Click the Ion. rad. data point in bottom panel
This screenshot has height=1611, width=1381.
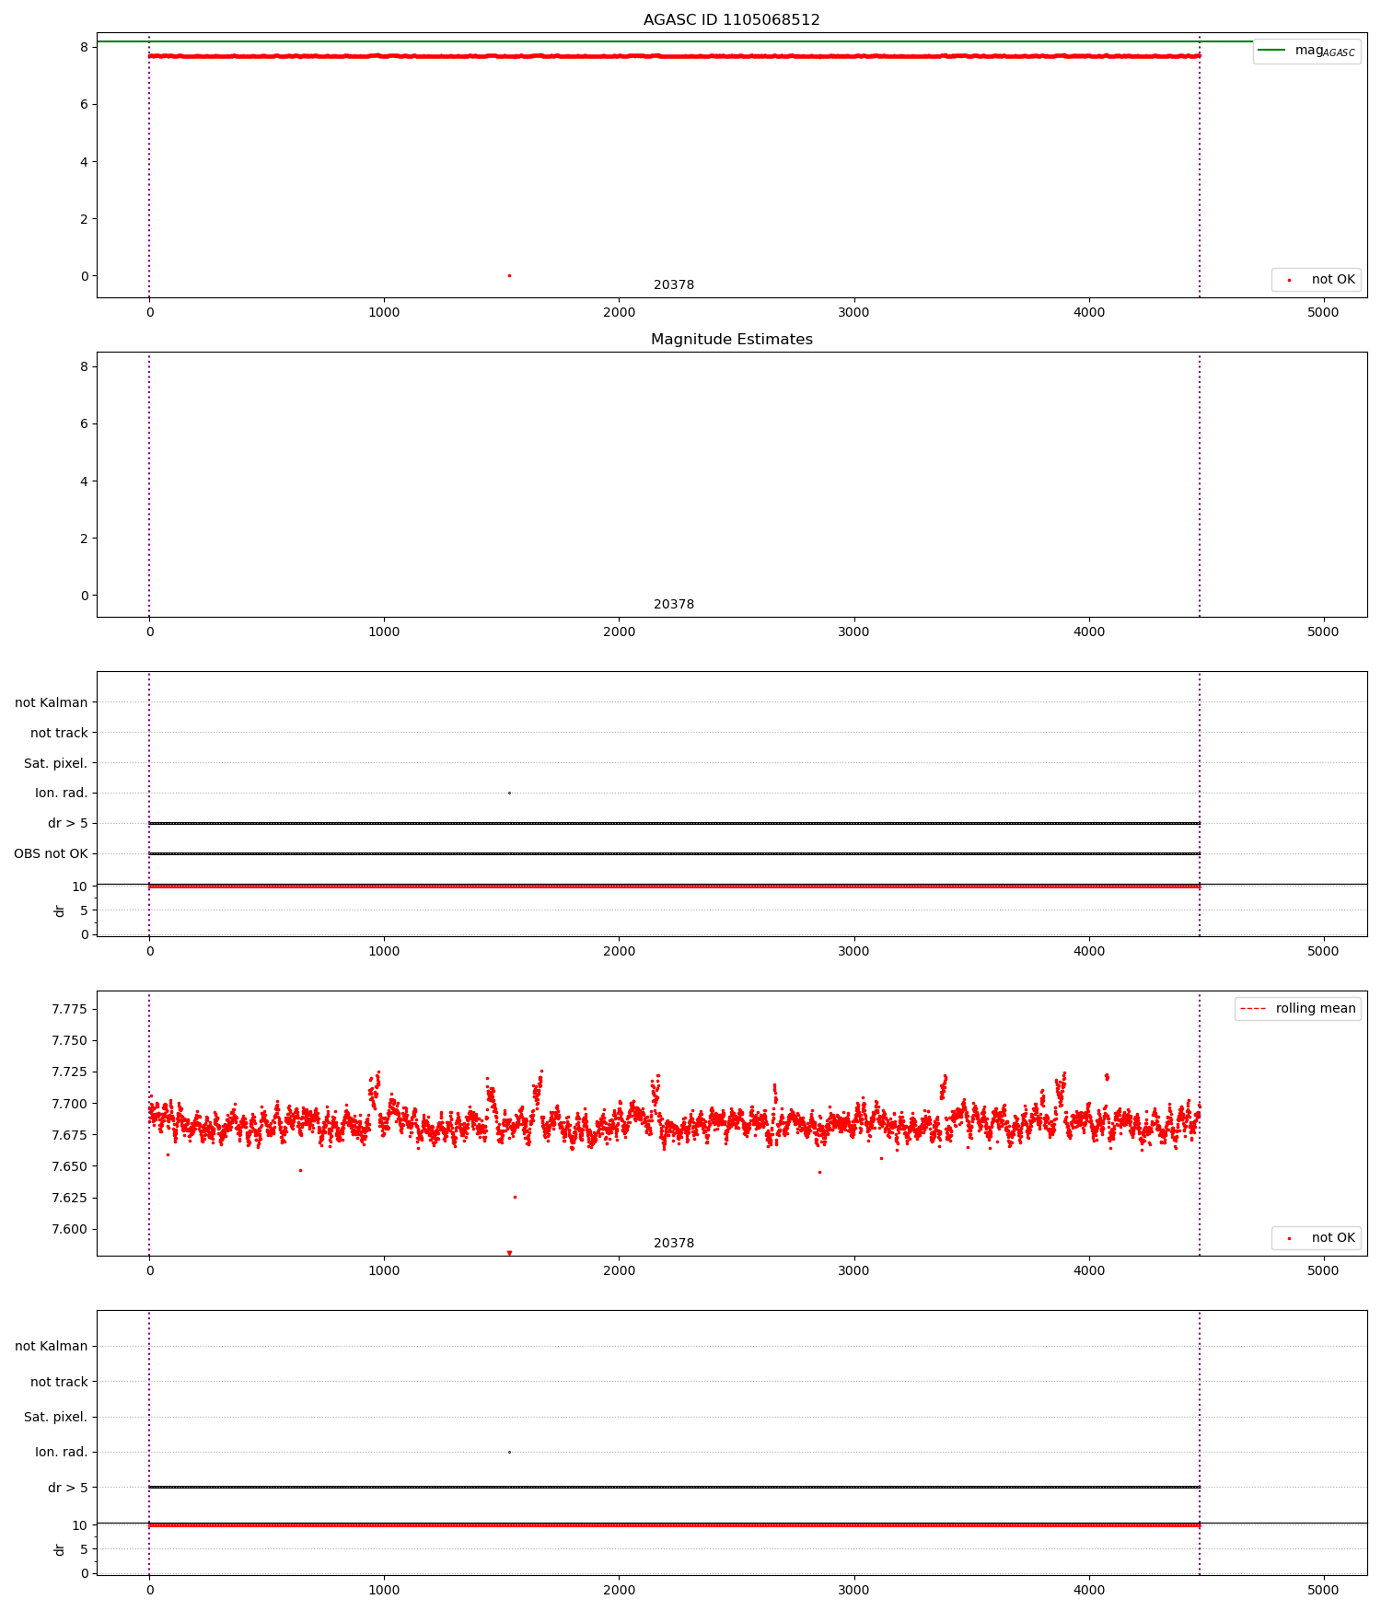[x=509, y=1452]
